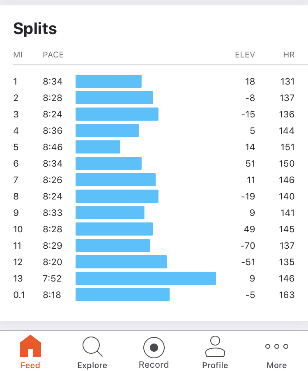Select the Feed tab label
308x371 pixels.
[x=30, y=365]
